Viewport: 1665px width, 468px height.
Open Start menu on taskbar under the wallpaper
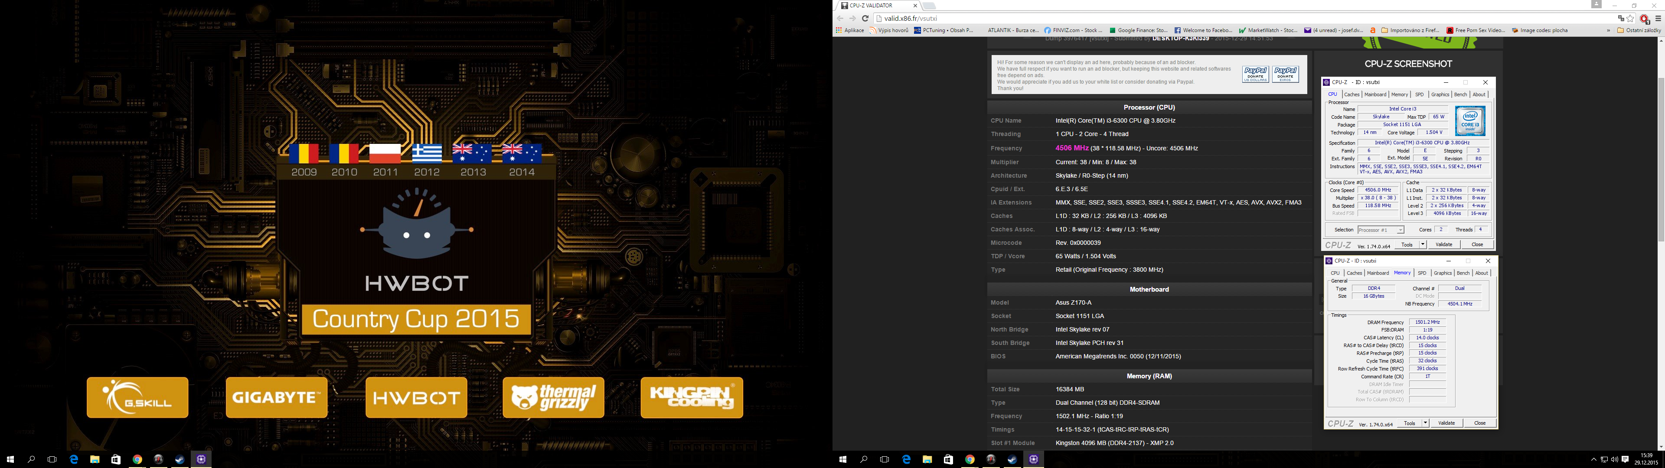(x=10, y=460)
